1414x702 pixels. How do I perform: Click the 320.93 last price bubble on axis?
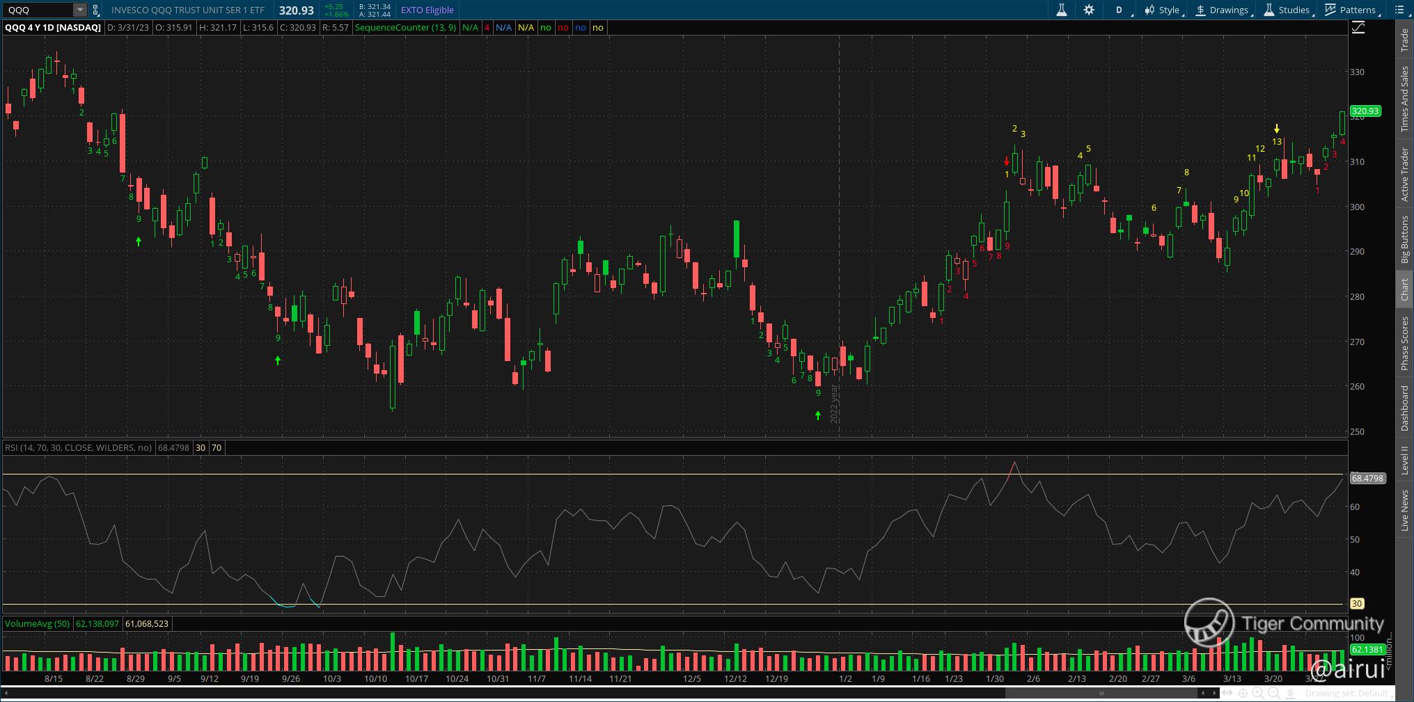(1365, 111)
